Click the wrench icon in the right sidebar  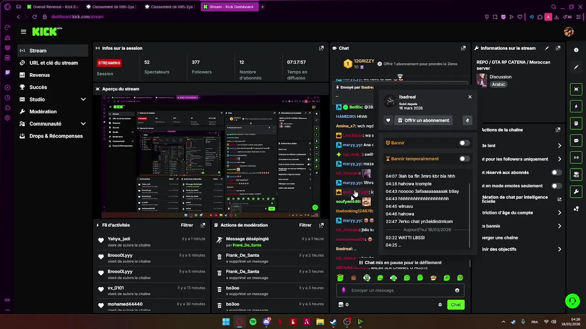[576, 191]
